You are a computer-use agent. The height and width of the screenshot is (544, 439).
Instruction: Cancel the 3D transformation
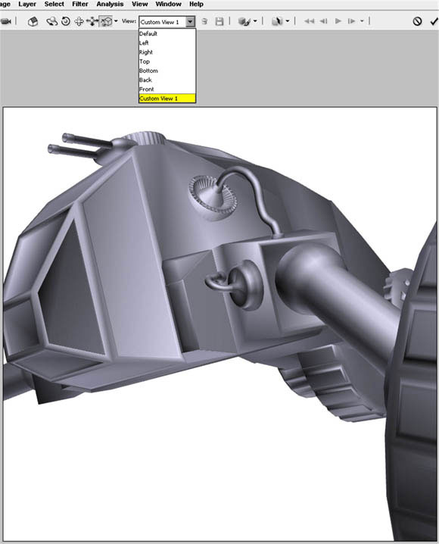tap(417, 21)
